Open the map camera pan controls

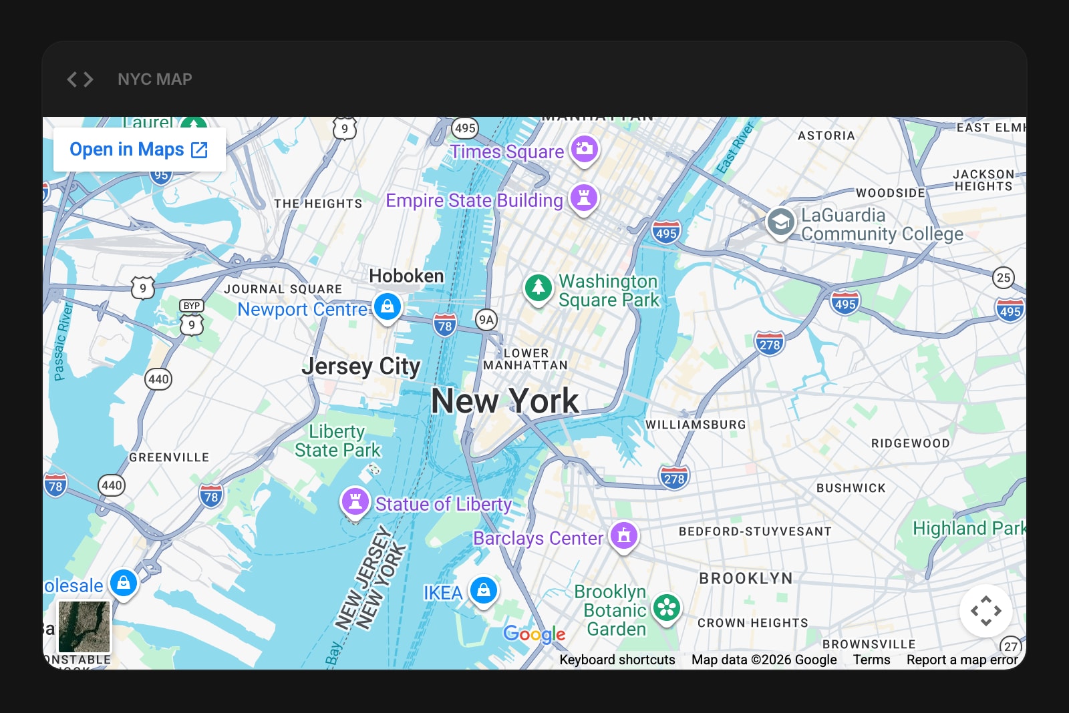click(985, 611)
